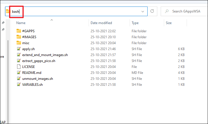Click the magnifier icon in search box
The width and height of the screenshot is (208, 124).
[167, 11]
